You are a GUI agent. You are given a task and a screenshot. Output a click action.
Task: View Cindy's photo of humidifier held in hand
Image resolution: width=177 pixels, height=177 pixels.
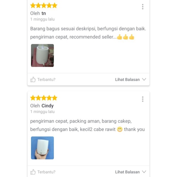(42, 148)
